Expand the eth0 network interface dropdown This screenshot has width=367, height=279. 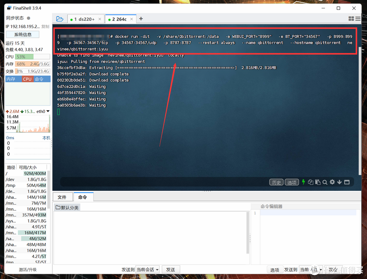48,111
